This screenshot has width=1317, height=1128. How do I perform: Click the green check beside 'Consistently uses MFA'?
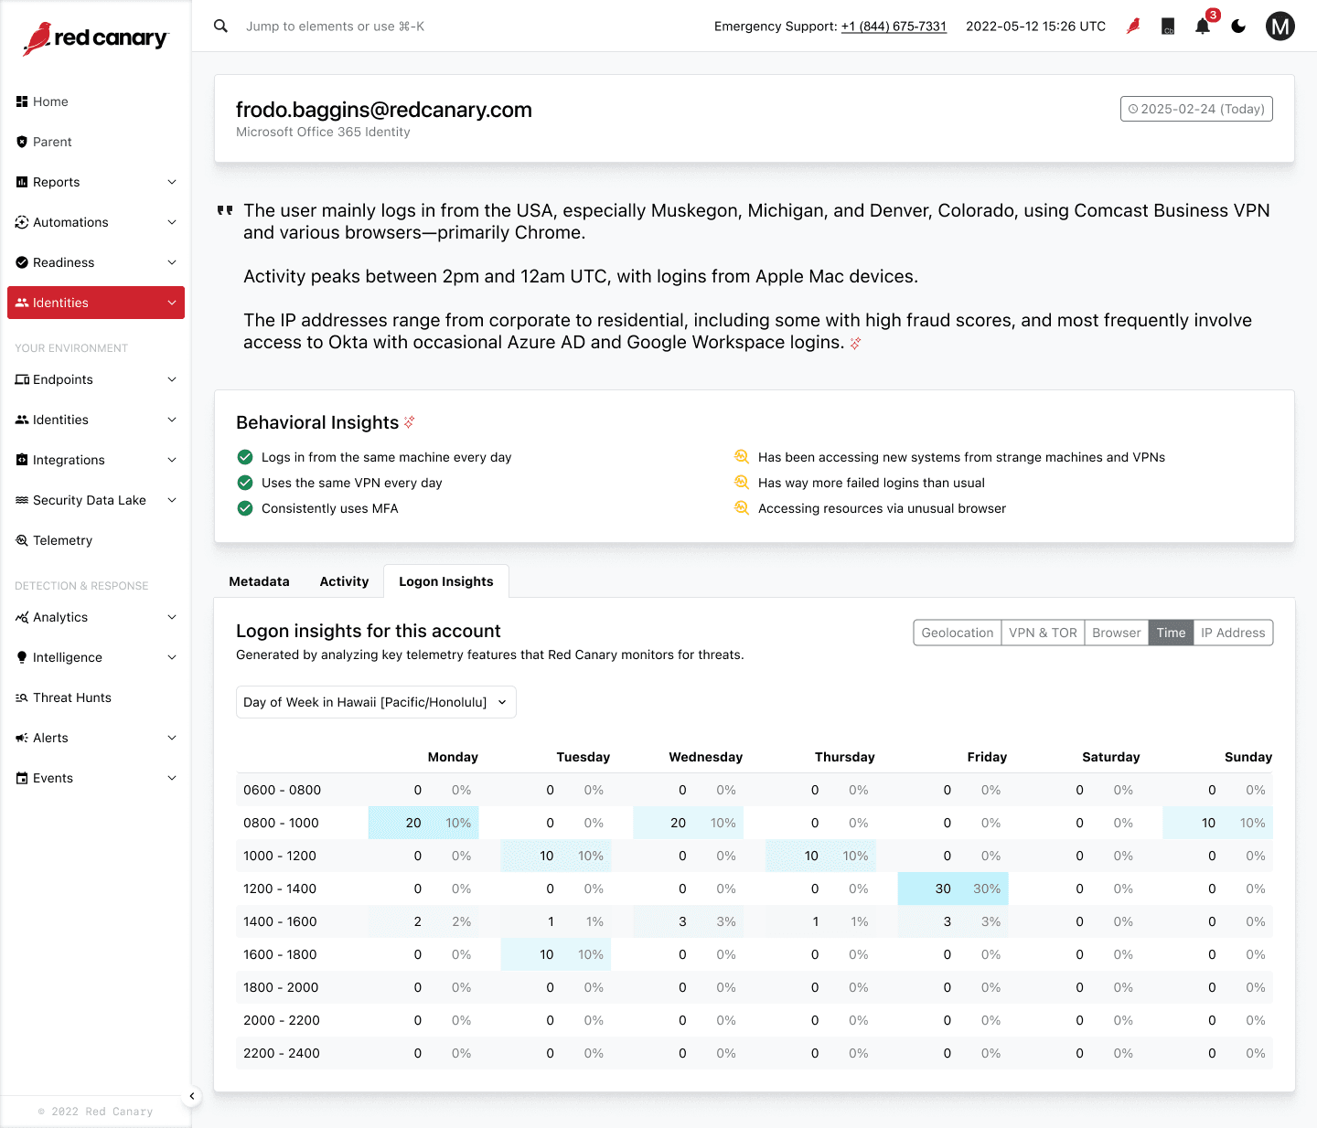245,508
